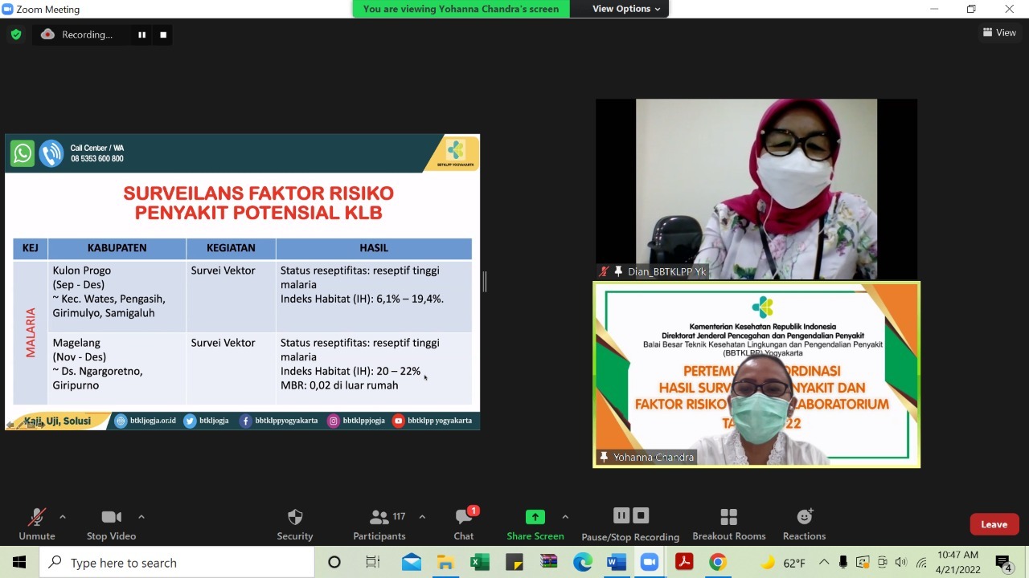Screen dimensions: 1029x578
Task: Expand video options arrow beside Stop Video
Action: point(141,517)
